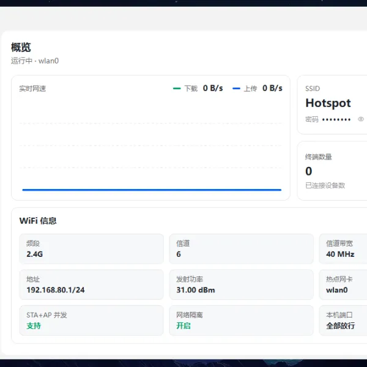This screenshot has width=367, height=367.
Task: Show the hotspot password via eye icon
Action: [x=361, y=119]
